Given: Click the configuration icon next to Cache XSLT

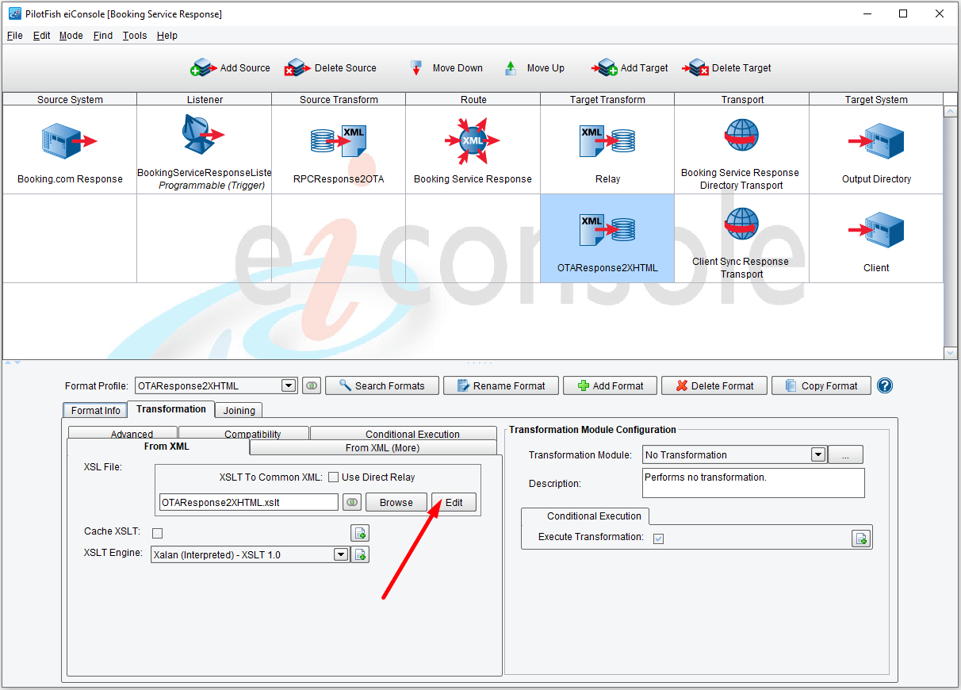Looking at the screenshot, I should [x=360, y=533].
